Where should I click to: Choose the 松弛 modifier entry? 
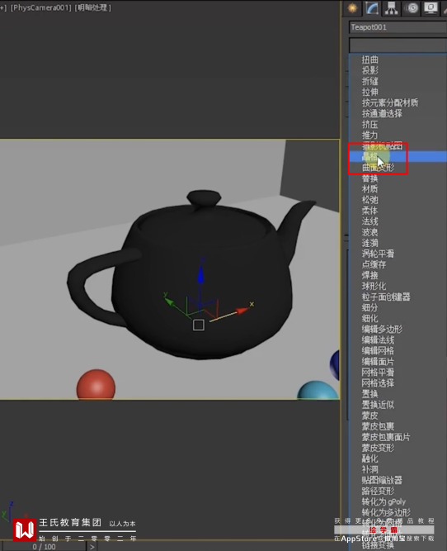tap(369, 200)
